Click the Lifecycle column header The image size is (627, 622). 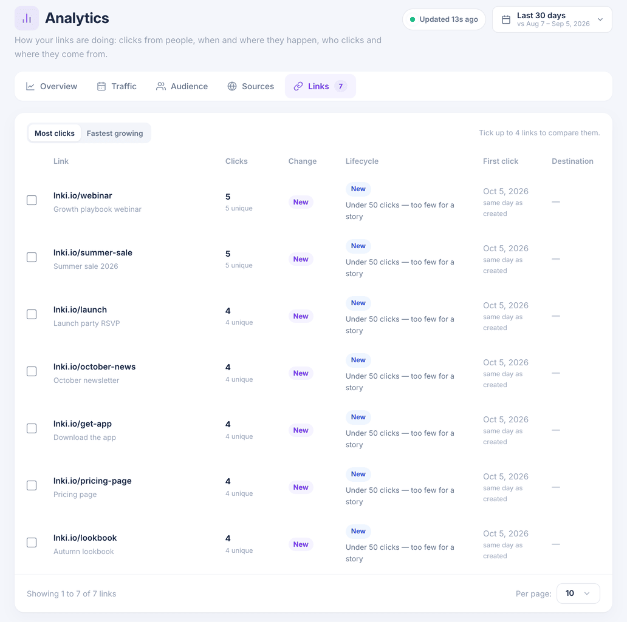click(362, 161)
